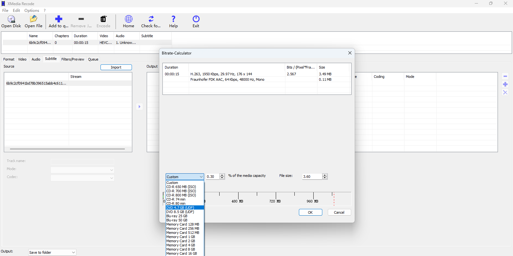Pick Memory Card 1 GB in dropdown
Image resolution: width=513 pixels, height=256 pixels.
[x=181, y=237]
